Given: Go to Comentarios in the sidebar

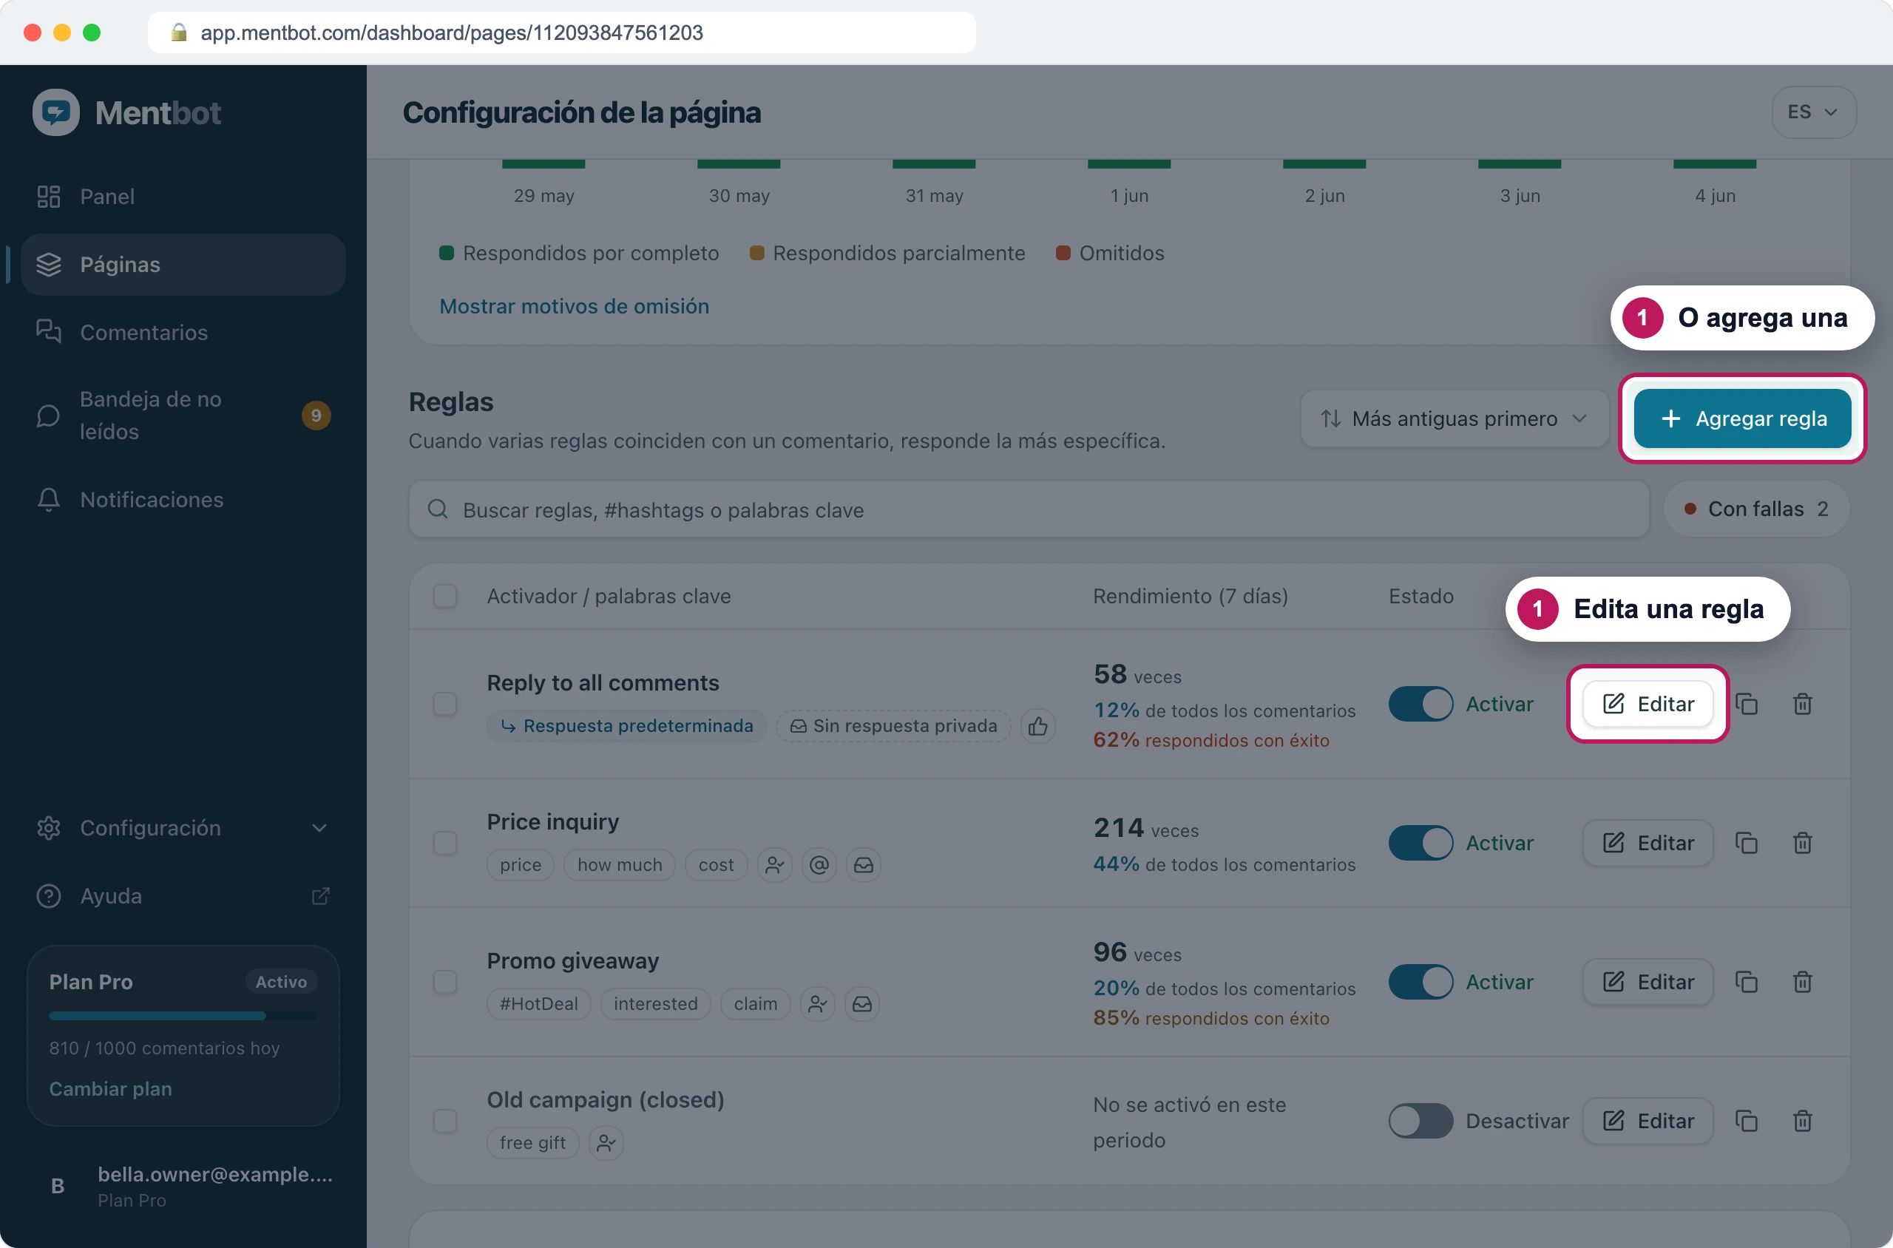Looking at the screenshot, I should click(183, 333).
